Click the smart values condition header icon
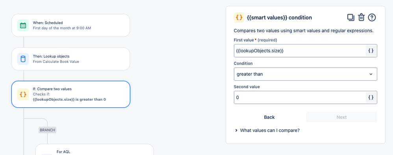 [x=239, y=18]
